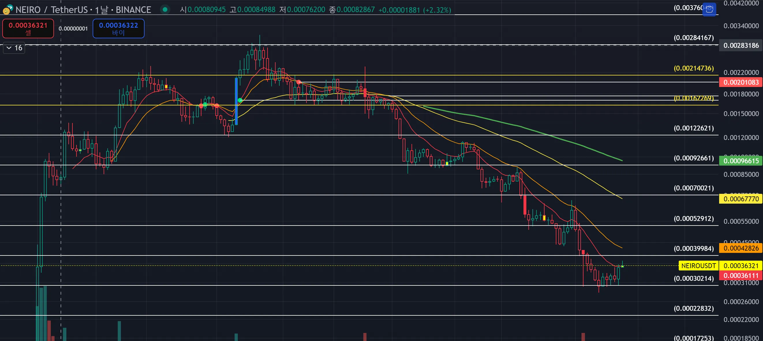Click the 0.00150000 price scale tick
763x341 pixels.
coord(741,114)
